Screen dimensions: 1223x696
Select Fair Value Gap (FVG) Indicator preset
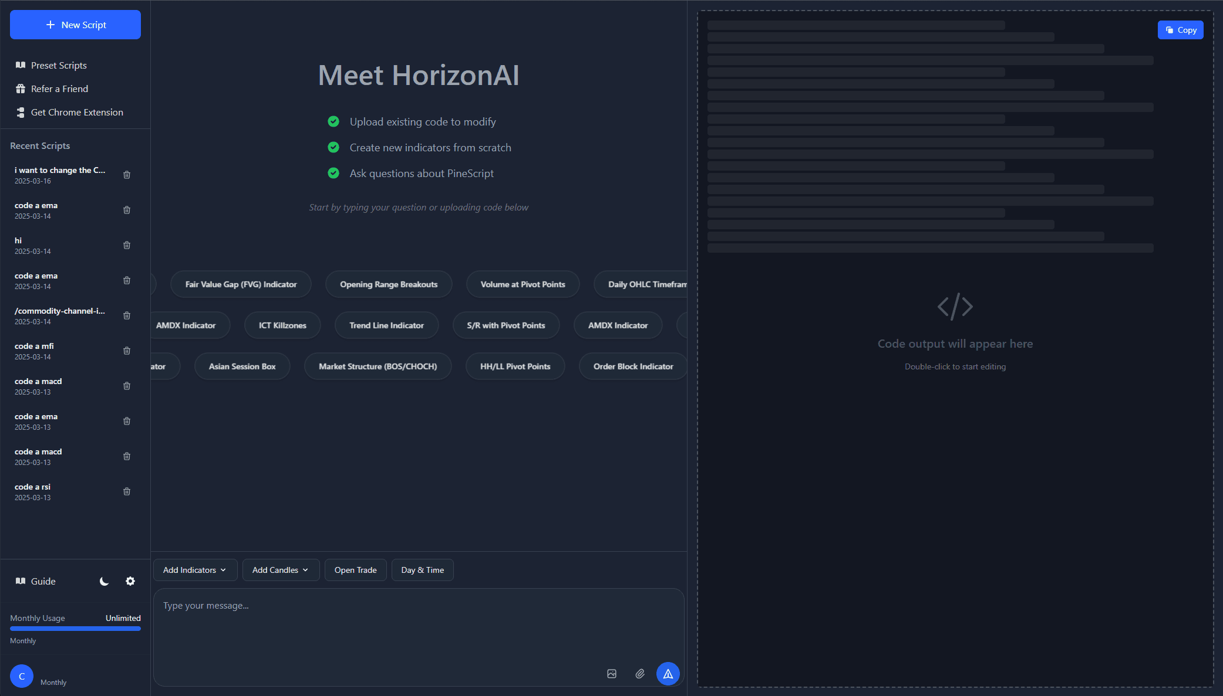pyautogui.click(x=241, y=284)
